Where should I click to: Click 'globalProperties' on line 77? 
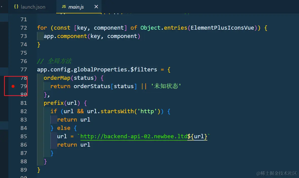(100, 70)
